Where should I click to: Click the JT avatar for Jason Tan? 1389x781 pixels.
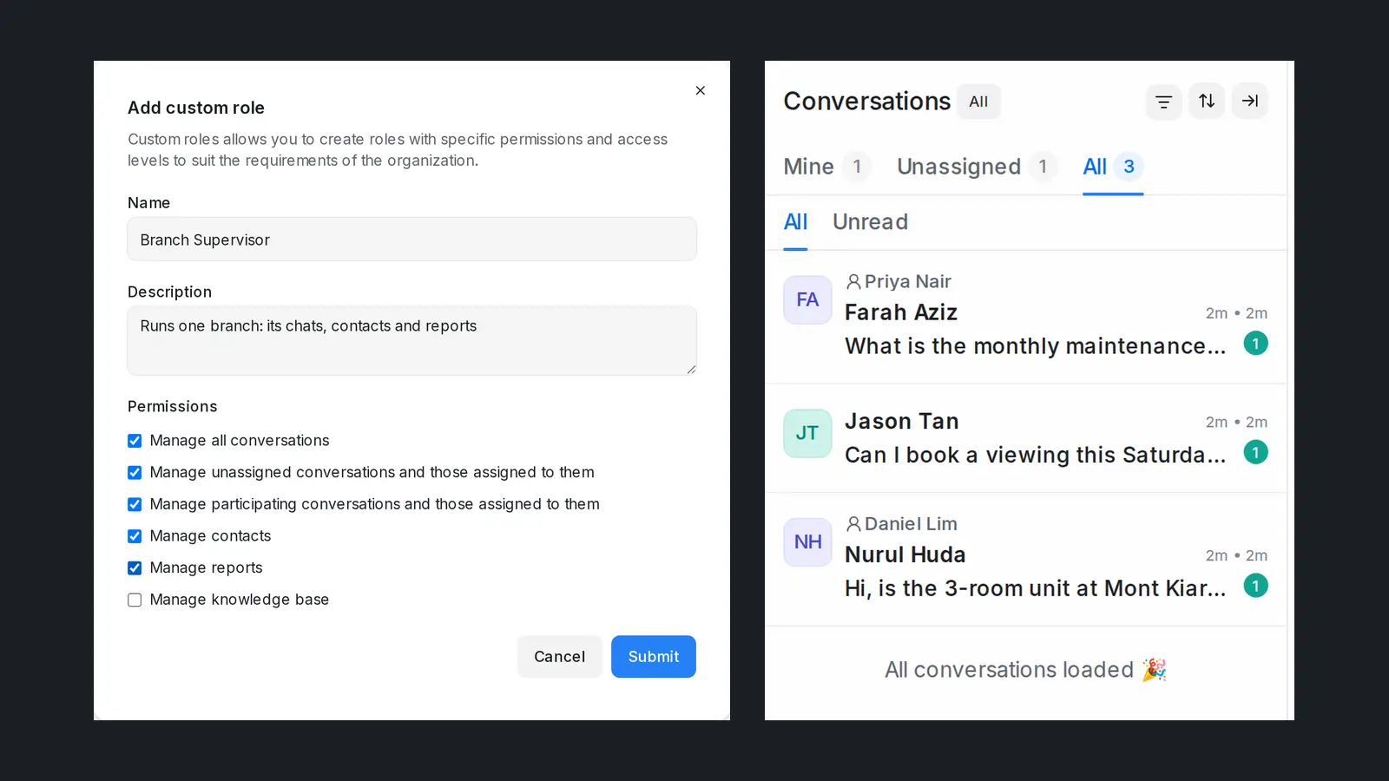coord(807,433)
